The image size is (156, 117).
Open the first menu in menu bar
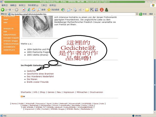[5, 5]
